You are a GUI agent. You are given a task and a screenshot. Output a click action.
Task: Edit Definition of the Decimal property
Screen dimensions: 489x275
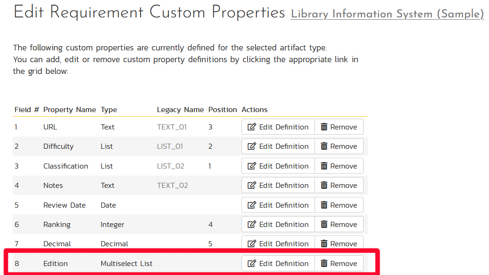click(278, 244)
